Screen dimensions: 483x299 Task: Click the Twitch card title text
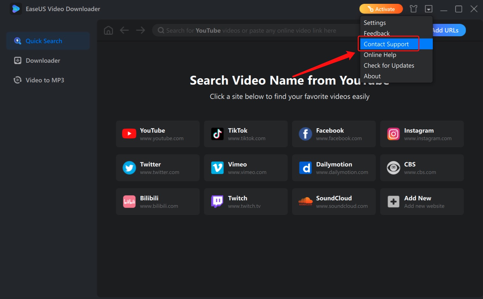[237, 198]
